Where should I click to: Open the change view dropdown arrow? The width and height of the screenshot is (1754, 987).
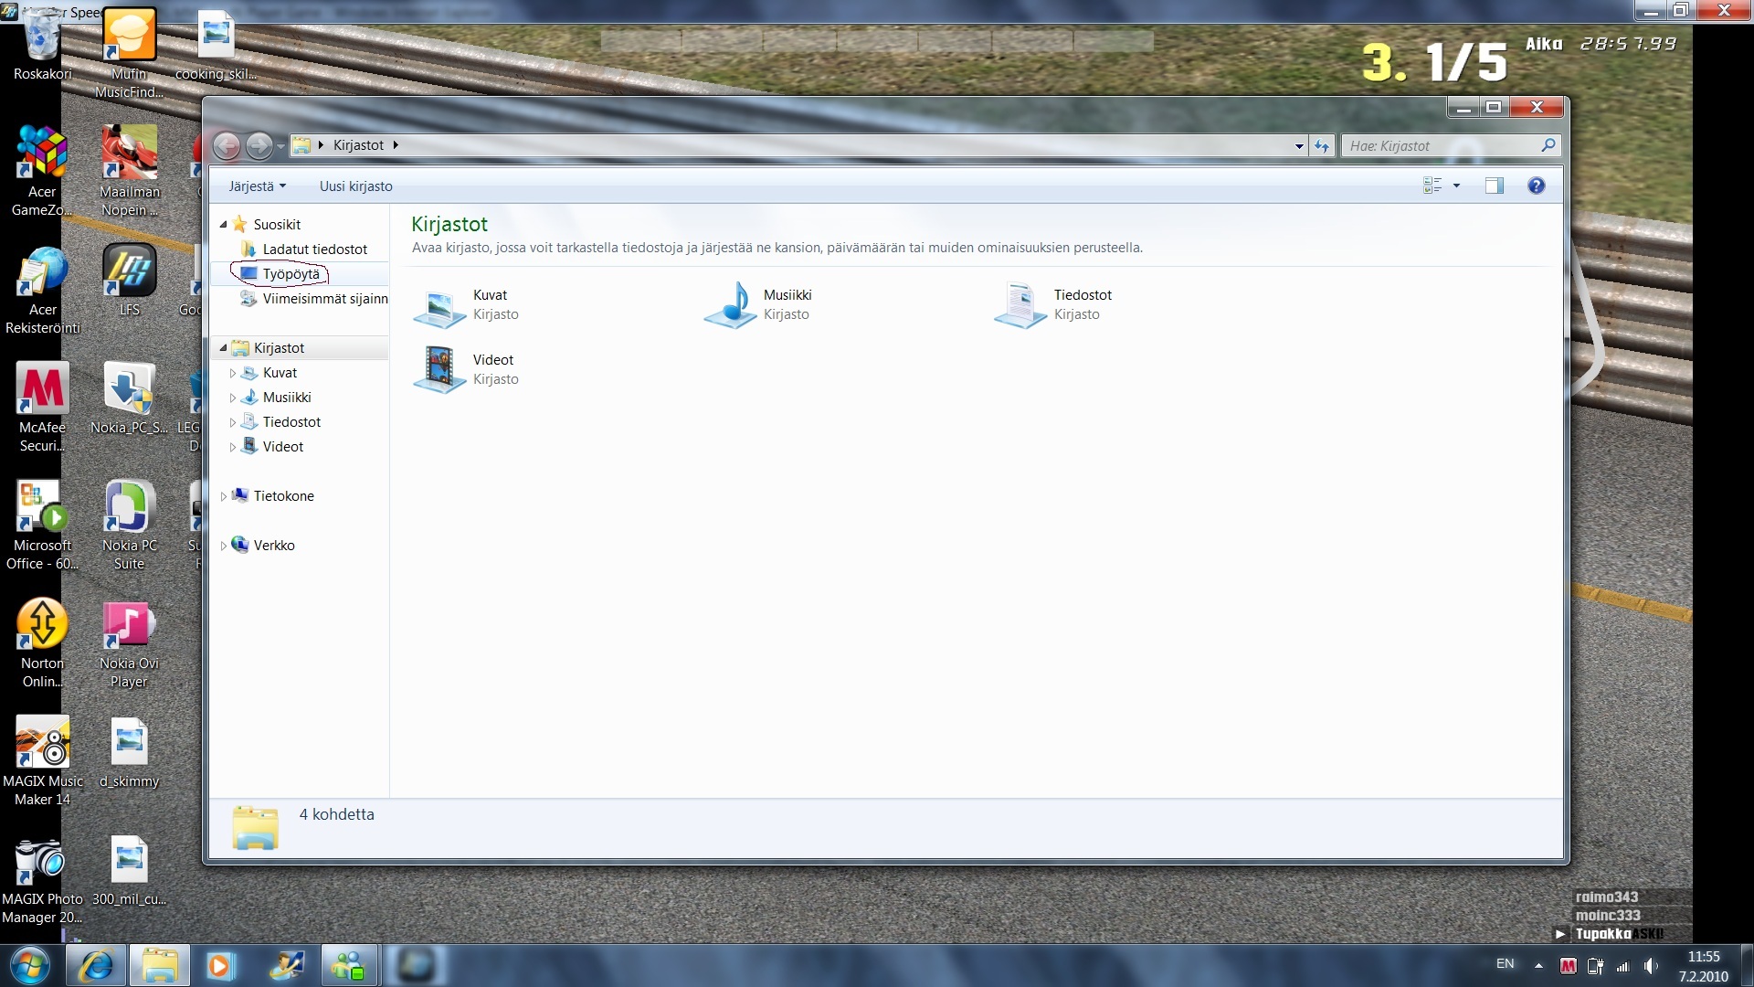pos(1456,186)
